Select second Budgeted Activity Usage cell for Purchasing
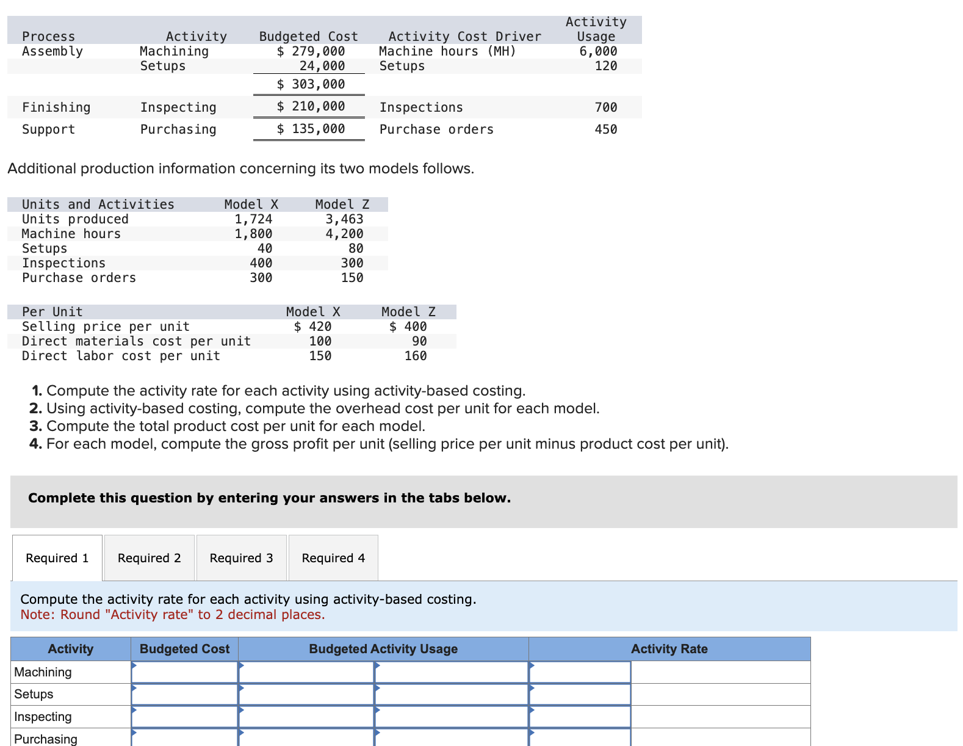This screenshot has height=746, width=963. tap(452, 738)
